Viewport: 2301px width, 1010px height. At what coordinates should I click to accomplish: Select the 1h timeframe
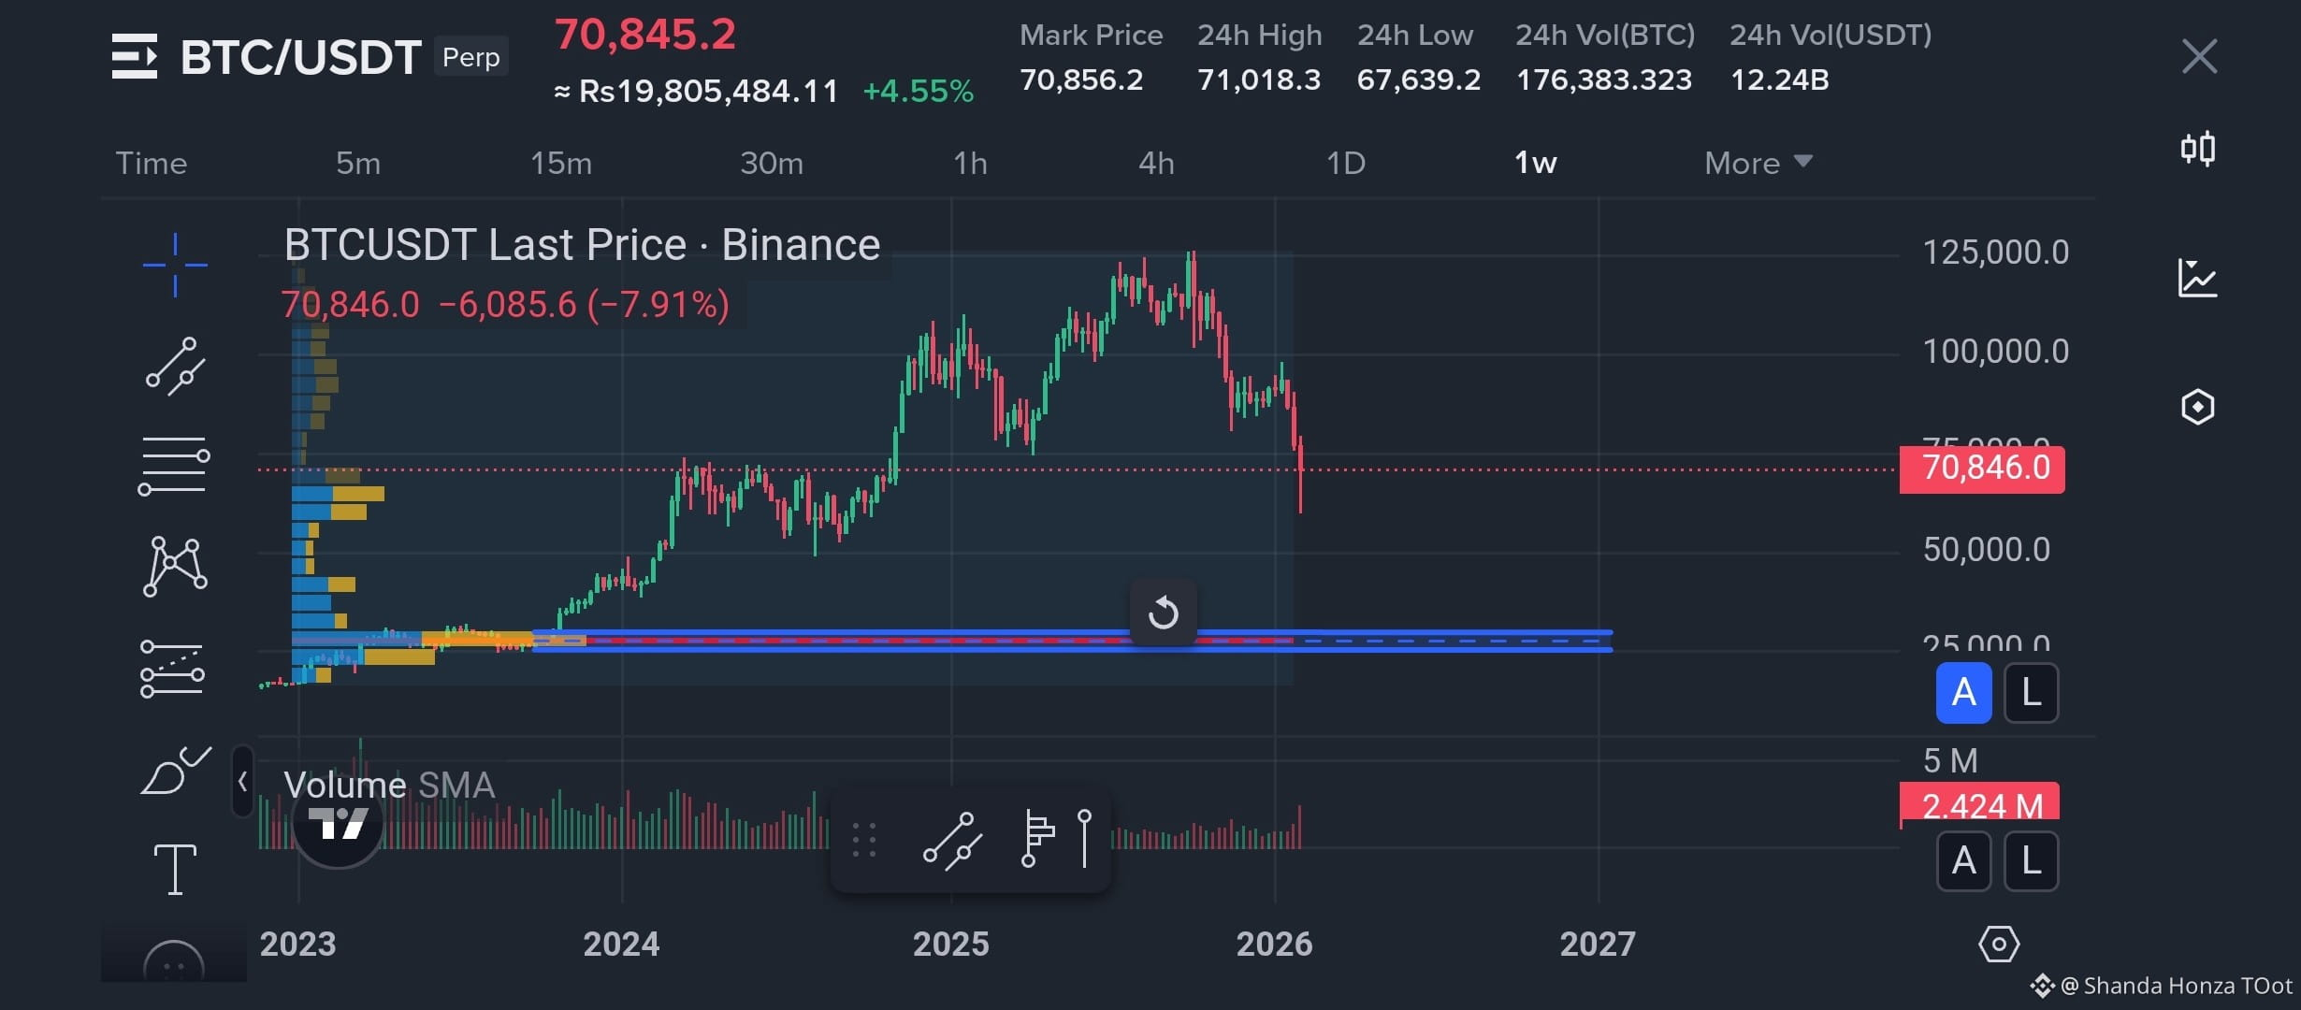coord(970,164)
